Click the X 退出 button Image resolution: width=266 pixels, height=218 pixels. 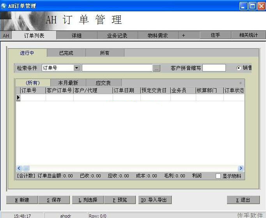[x=243, y=200]
